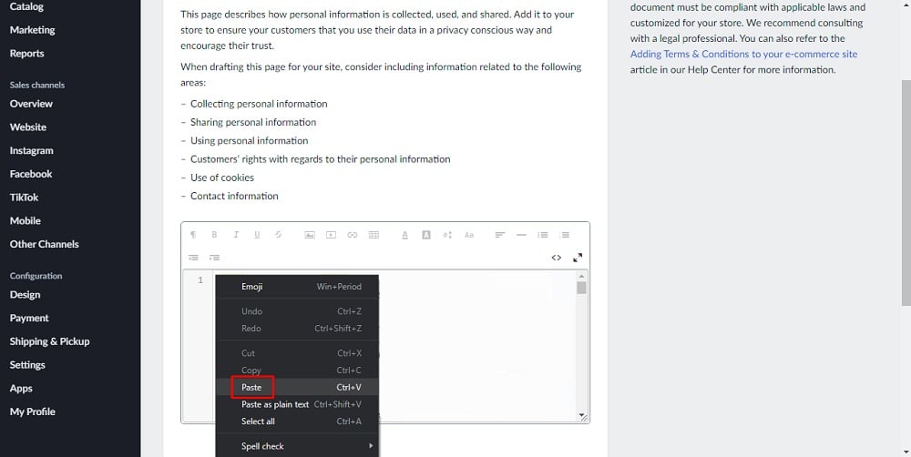Open the Mobile sales channel
This screenshot has height=457, width=911.
tap(25, 220)
